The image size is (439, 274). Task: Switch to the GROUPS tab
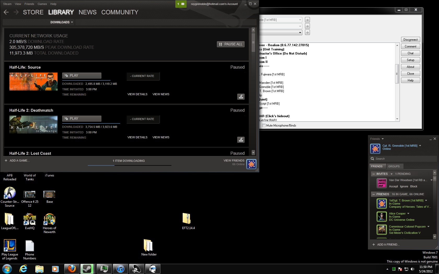tap(394, 166)
